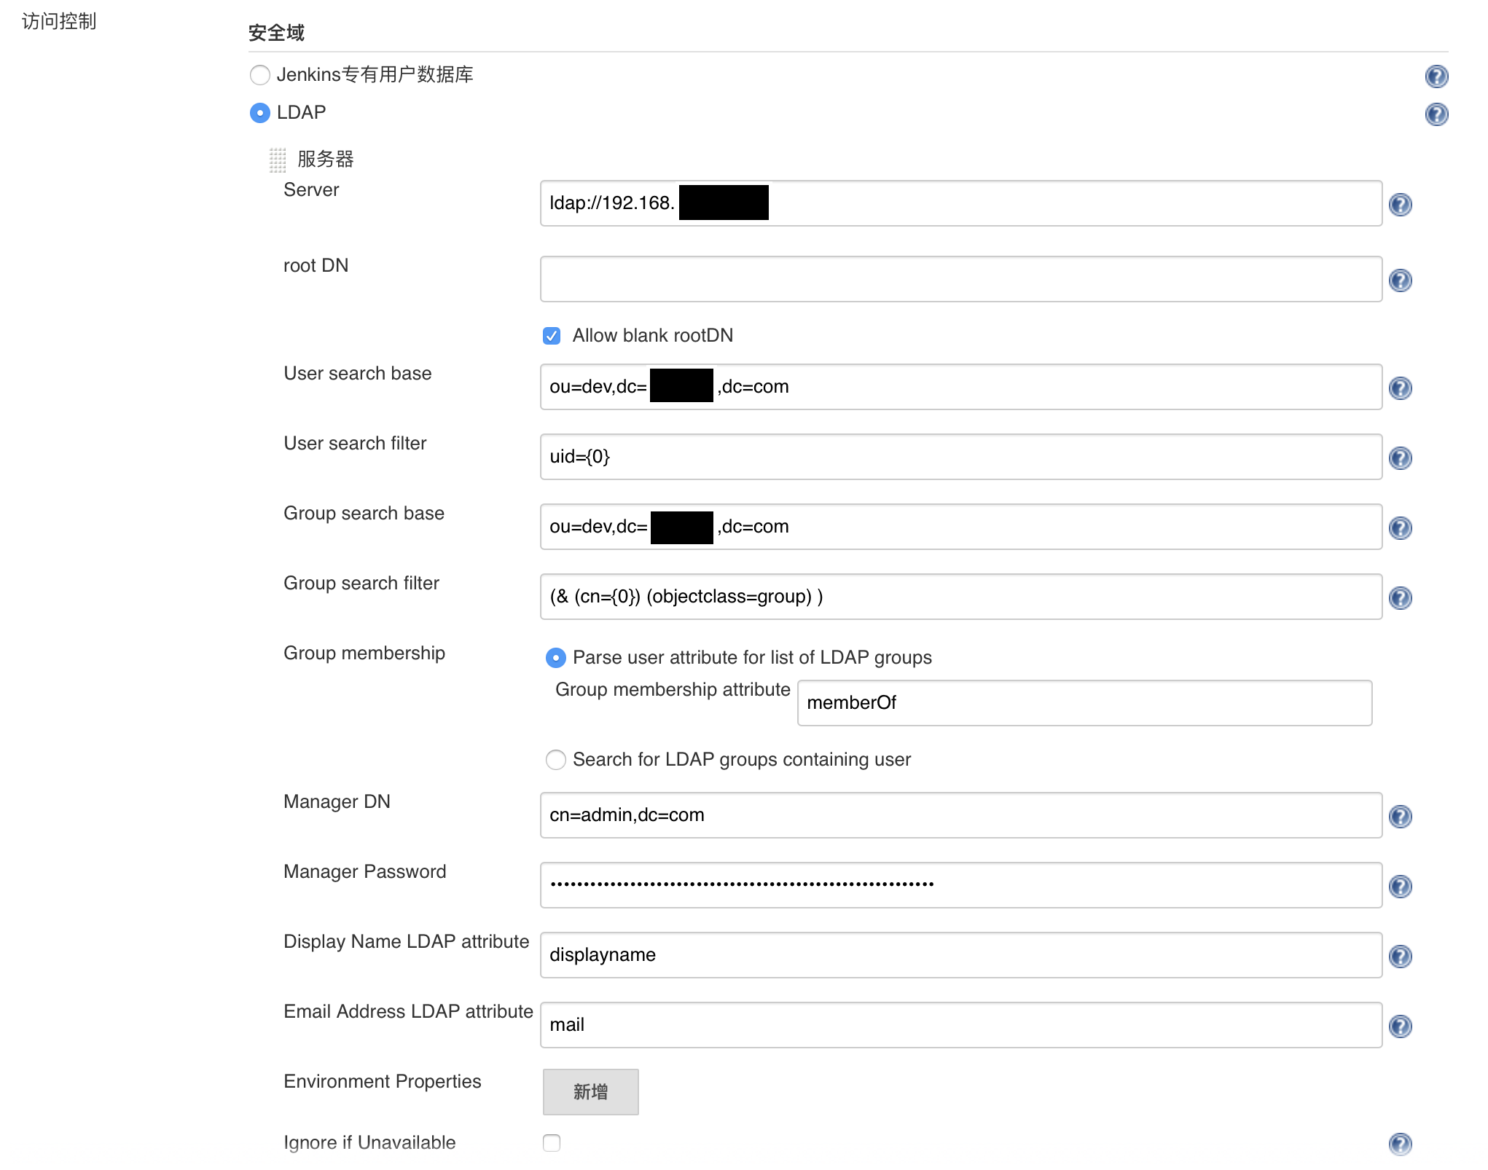Image resolution: width=1488 pixels, height=1170 pixels.
Task: Show help for root DN field
Action: click(x=1400, y=280)
